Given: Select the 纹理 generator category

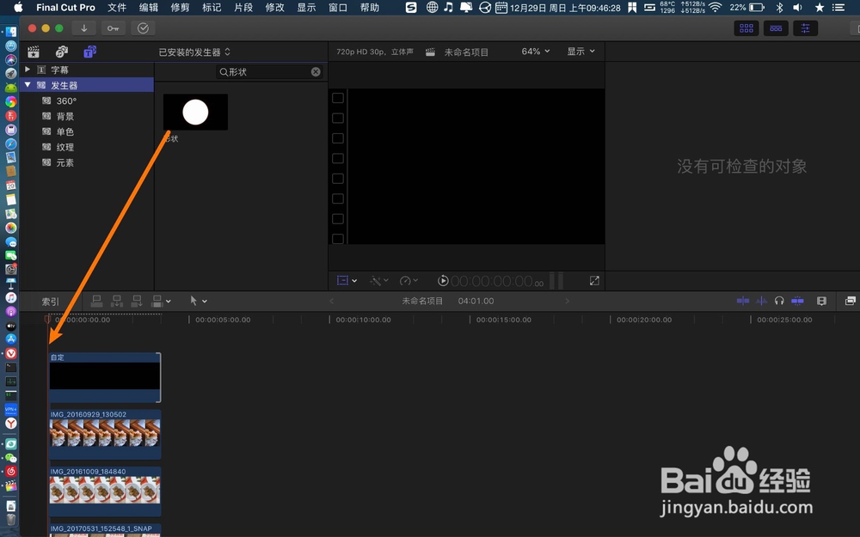Looking at the screenshot, I should click(x=65, y=147).
